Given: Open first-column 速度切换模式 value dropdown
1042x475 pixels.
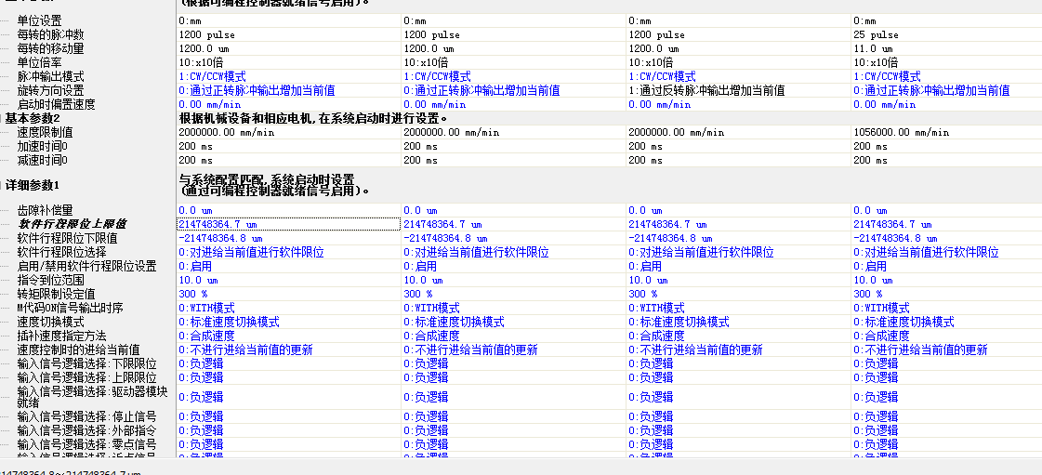Looking at the screenshot, I should click(x=229, y=322).
